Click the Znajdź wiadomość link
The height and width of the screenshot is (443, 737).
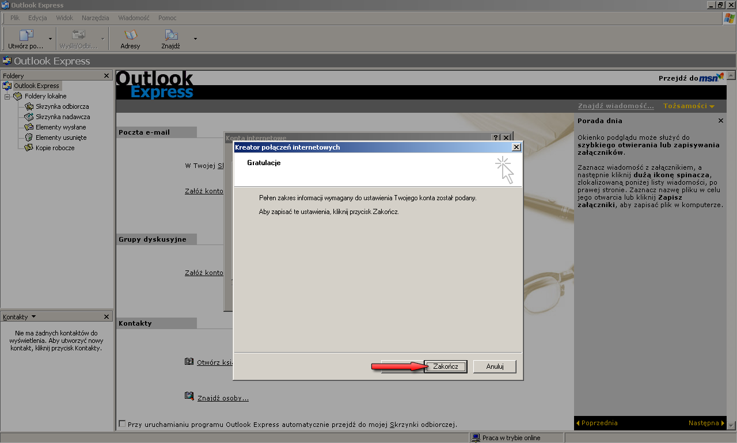tap(616, 106)
